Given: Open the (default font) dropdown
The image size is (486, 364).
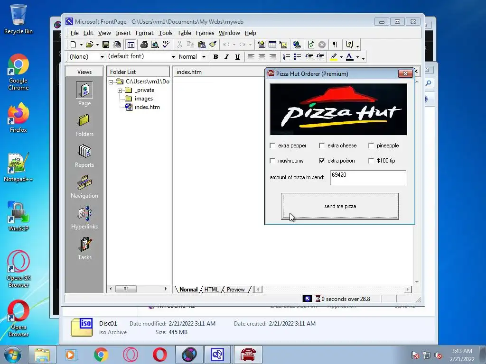Looking at the screenshot, I should (173, 57).
